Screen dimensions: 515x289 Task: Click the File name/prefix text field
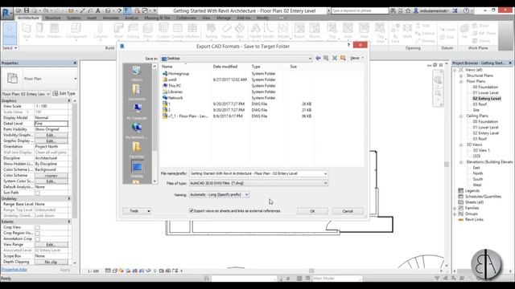click(256, 173)
